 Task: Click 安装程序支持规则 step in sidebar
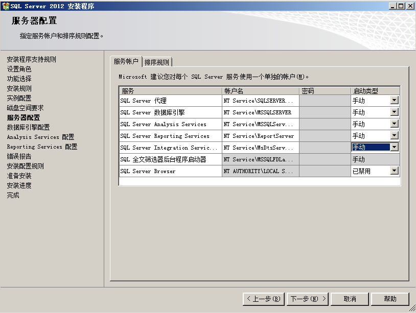pyautogui.click(x=31, y=59)
